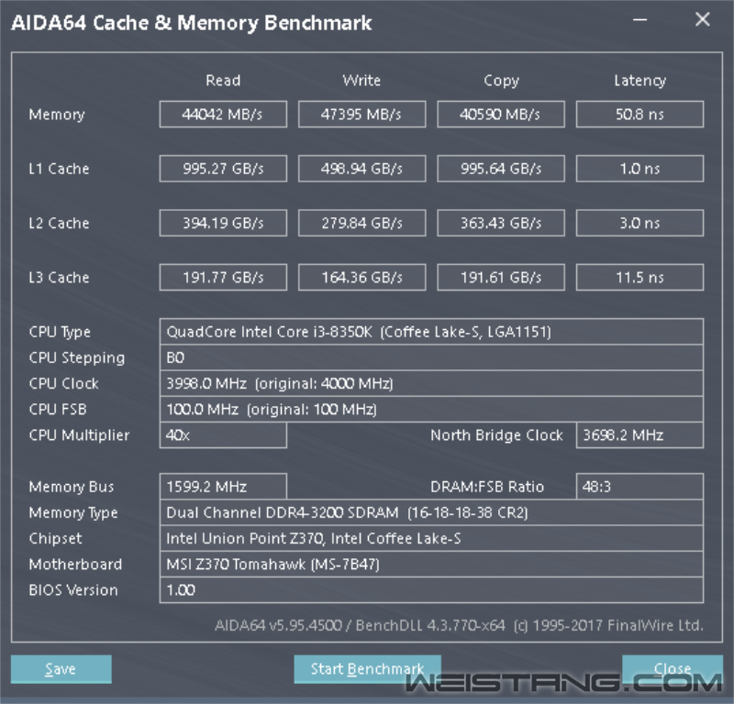Click the CPU FSB label

tap(58, 410)
